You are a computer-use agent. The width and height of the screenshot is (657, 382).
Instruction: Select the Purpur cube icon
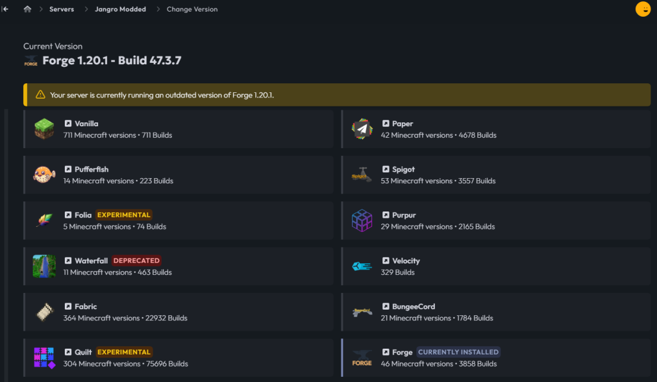pyautogui.click(x=362, y=220)
